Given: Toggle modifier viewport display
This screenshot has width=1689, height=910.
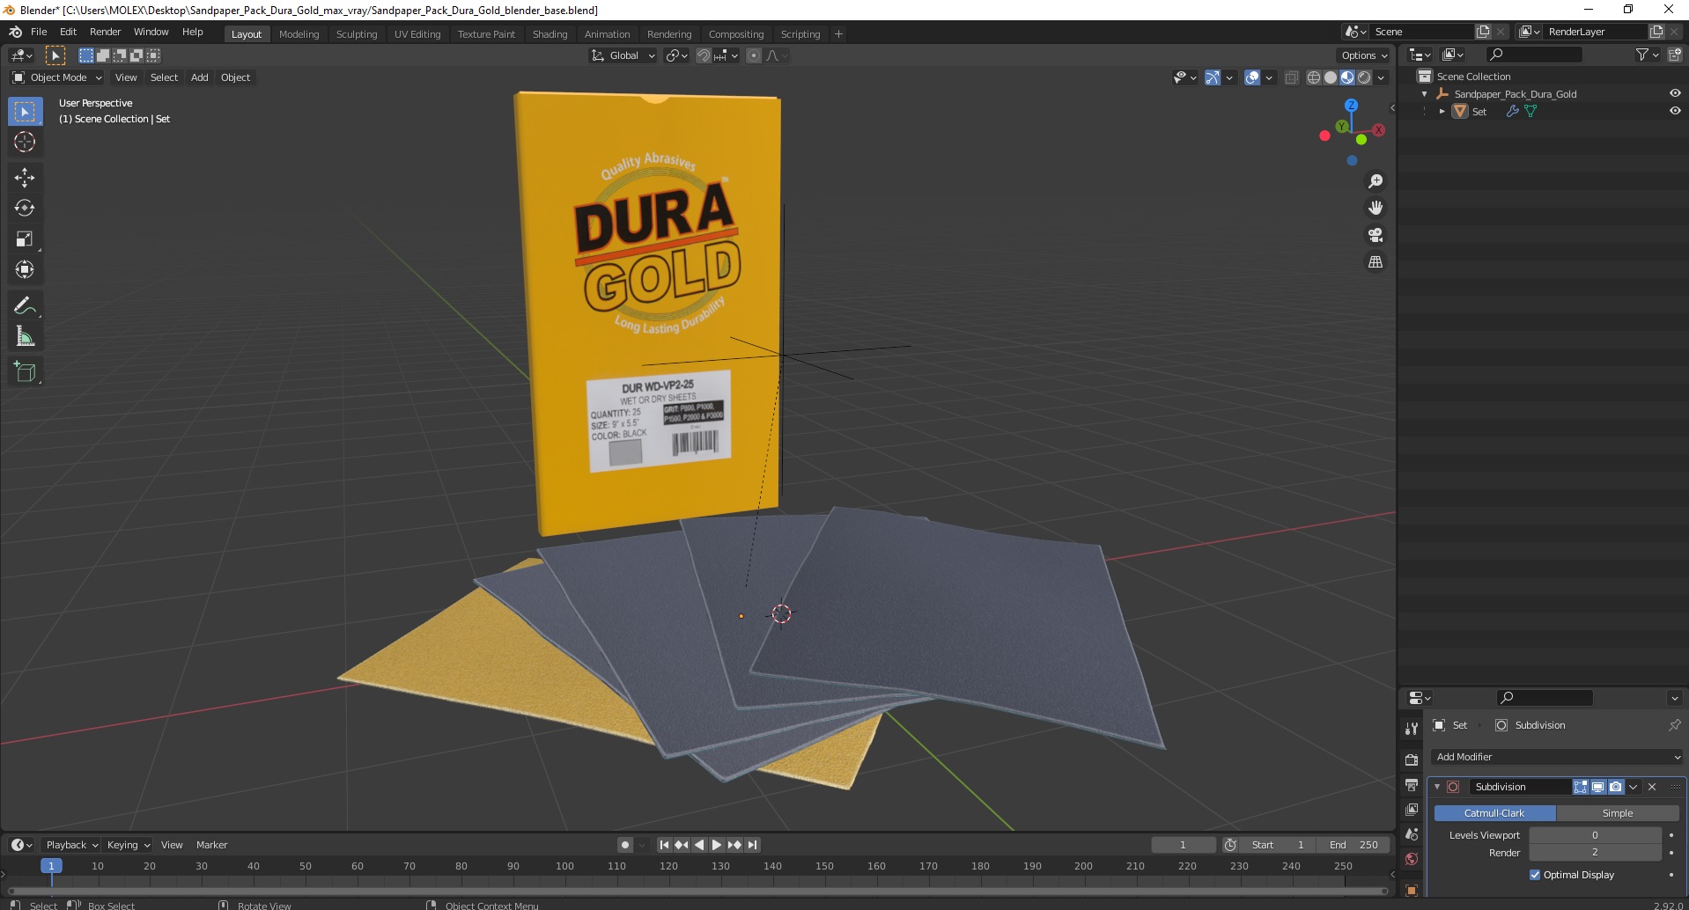Looking at the screenshot, I should click(x=1597, y=787).
